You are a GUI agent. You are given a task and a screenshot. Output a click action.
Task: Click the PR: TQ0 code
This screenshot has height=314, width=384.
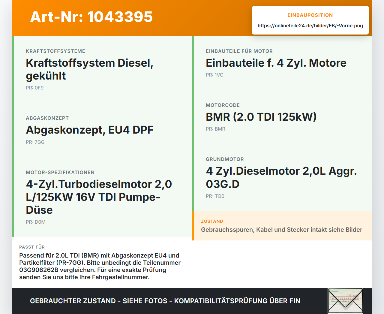pyautogui.click(x=215, y=196)
